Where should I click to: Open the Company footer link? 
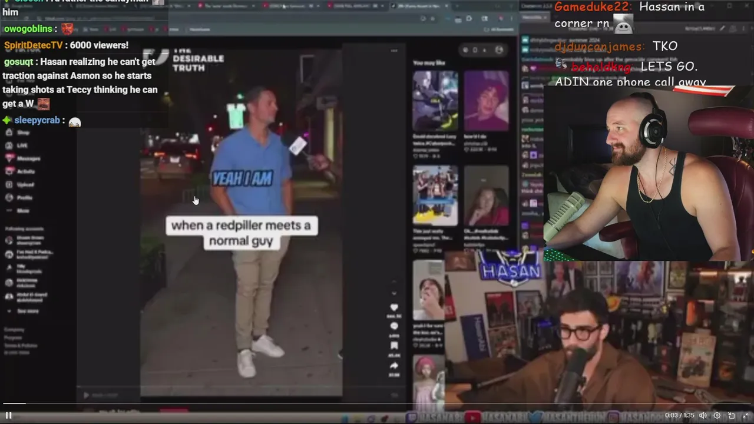pos(14,330)
